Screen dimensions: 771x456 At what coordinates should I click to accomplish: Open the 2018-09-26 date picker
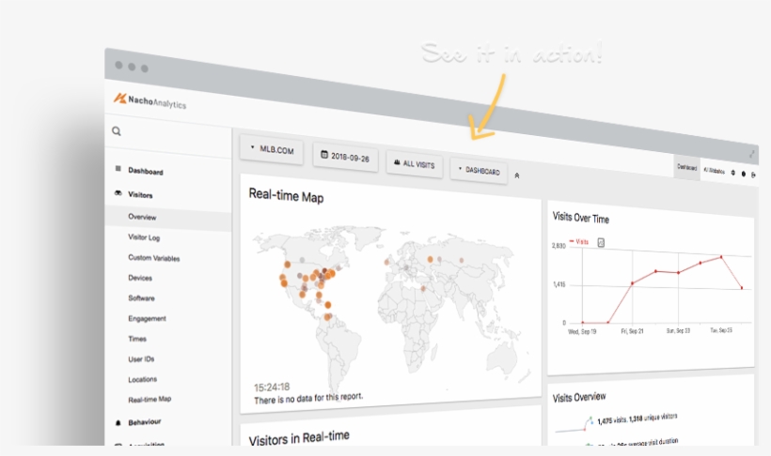(345, 157)
